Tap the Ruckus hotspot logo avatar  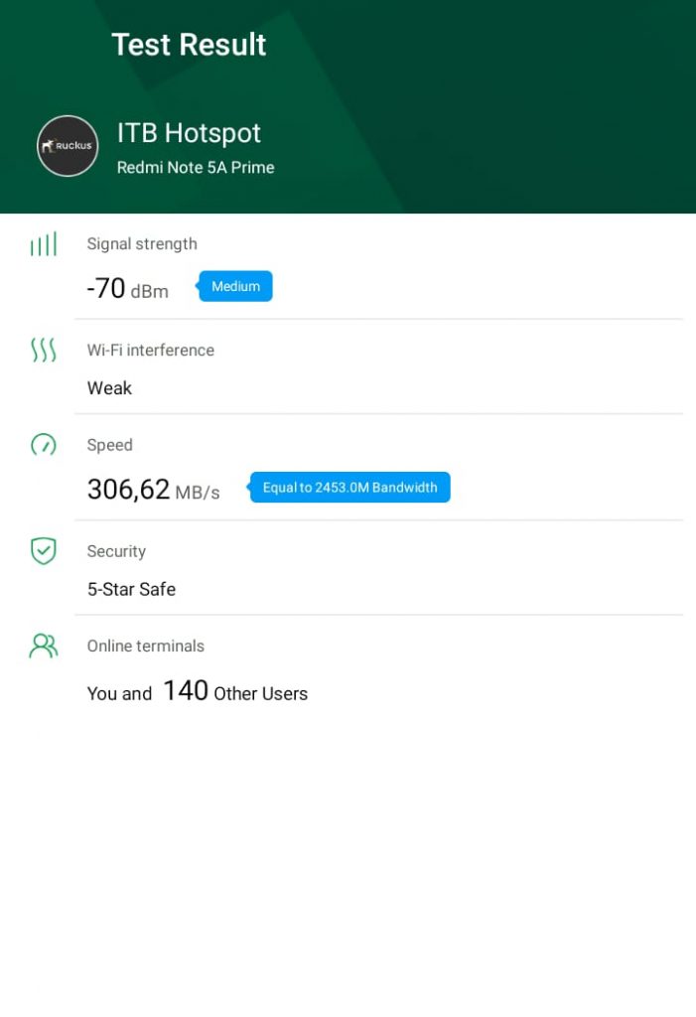coord(68,146)
